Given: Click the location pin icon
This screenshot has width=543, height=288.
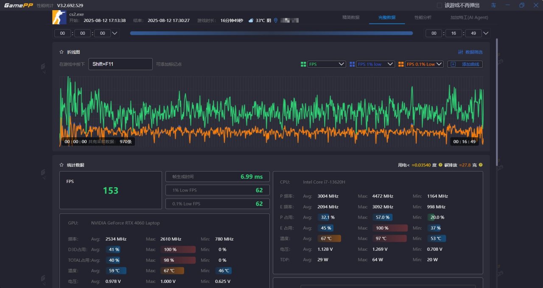Looking at the screenshot, I should point(276,20).
